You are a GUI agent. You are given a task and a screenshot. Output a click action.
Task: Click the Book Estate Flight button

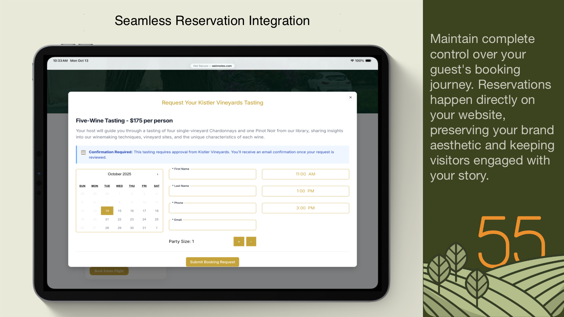tap(109, 271)
